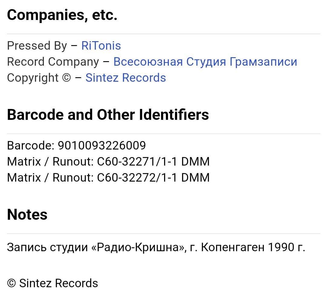This screenshot has height=295, width=327.
Task: Click the © symbol in the Copyright line
Action: (x=67, y=78)
